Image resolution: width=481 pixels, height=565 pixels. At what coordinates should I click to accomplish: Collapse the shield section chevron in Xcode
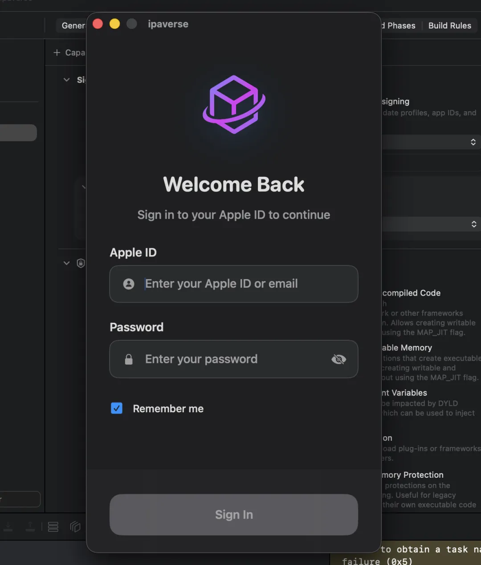coord(67,263)
